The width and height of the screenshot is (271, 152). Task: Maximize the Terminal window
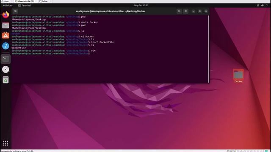tap(199, 11)
